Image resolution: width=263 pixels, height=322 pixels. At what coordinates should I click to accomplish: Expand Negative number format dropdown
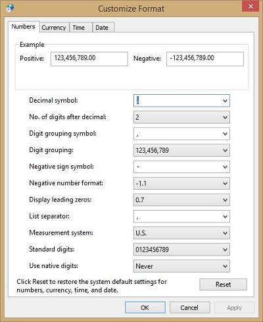[181, 183]
